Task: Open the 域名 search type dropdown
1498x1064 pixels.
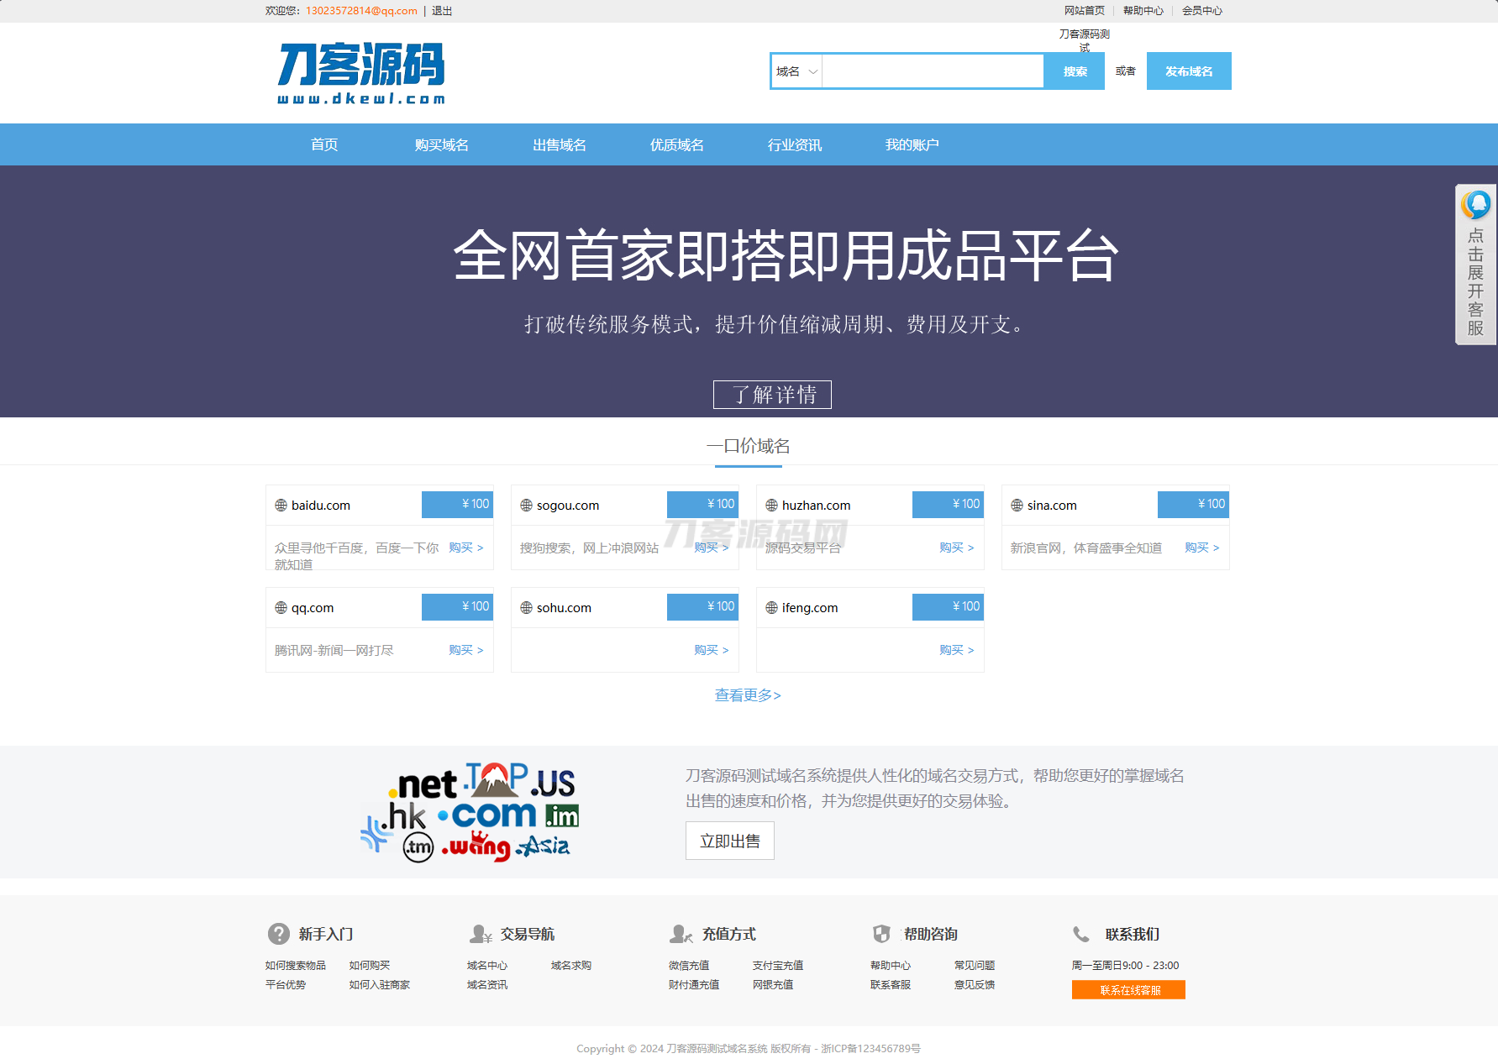Action: click(795, 71)
